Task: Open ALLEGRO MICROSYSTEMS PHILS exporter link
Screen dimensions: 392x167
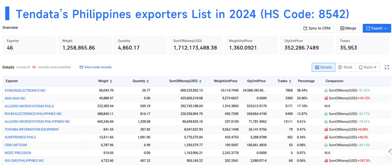Action: [29, 106]
